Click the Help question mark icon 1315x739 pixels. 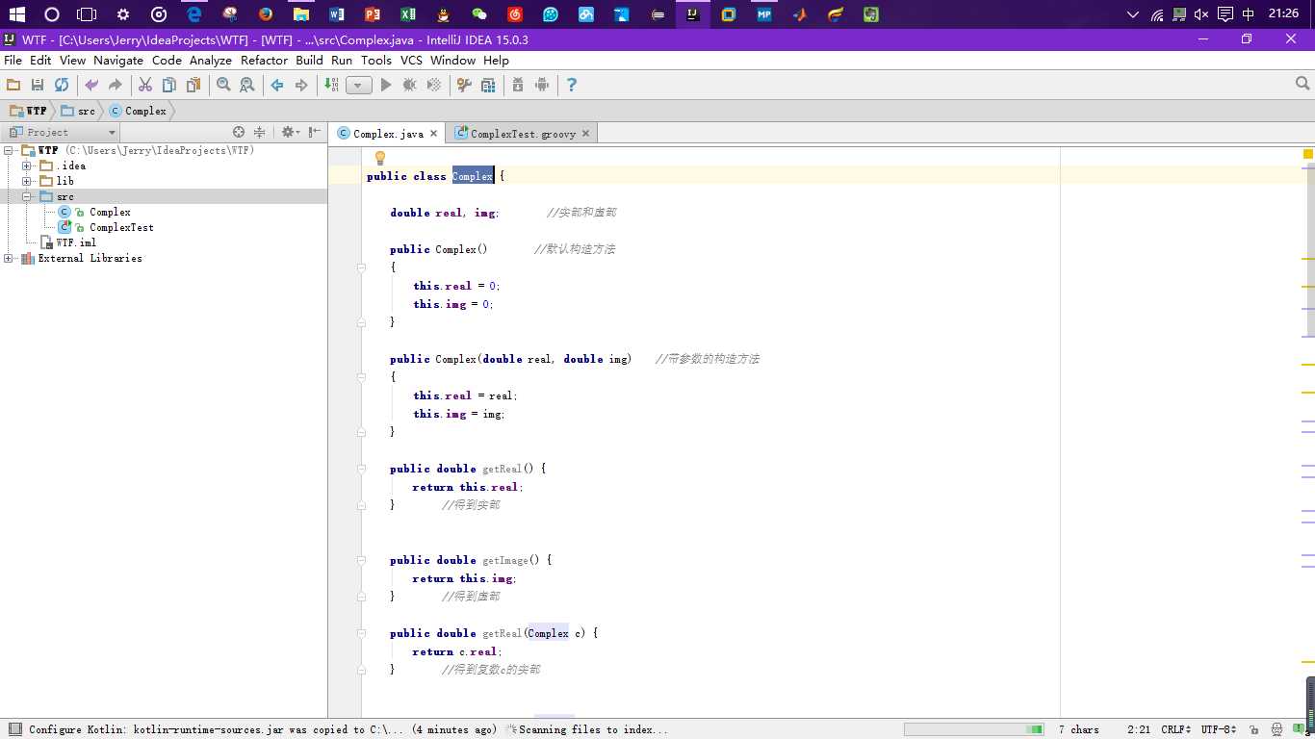572,85
